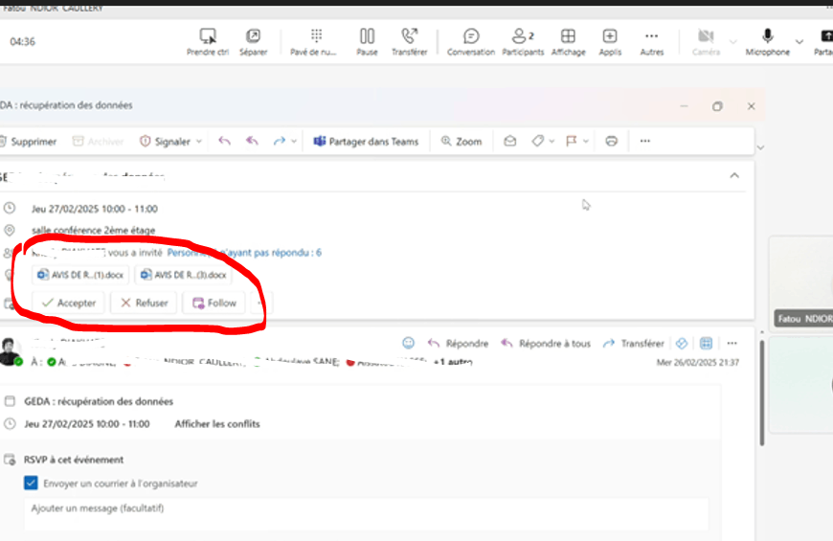Click the Ajouter un message field

coord(366,513)
